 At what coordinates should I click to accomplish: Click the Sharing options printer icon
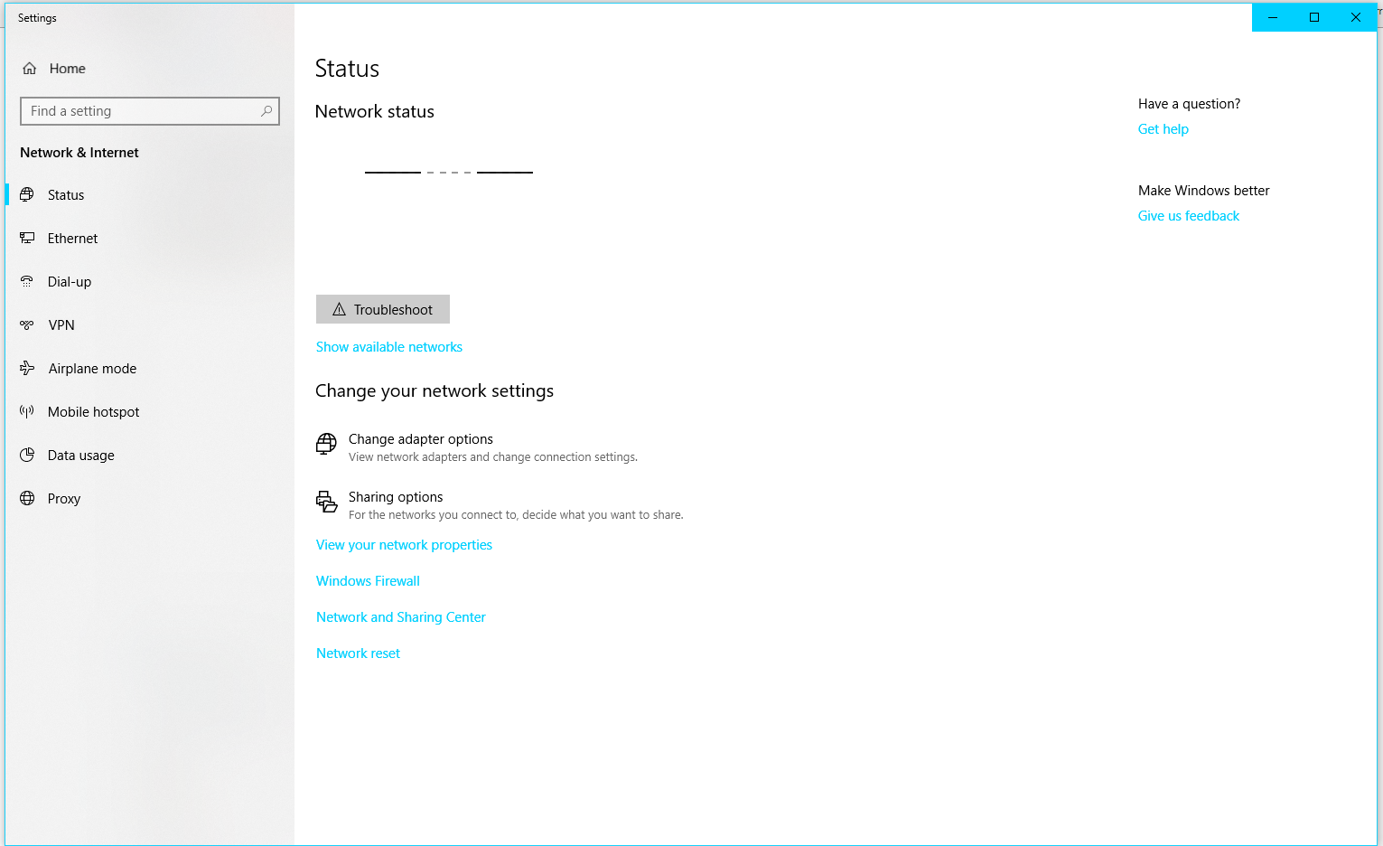(x=326, y=502)
